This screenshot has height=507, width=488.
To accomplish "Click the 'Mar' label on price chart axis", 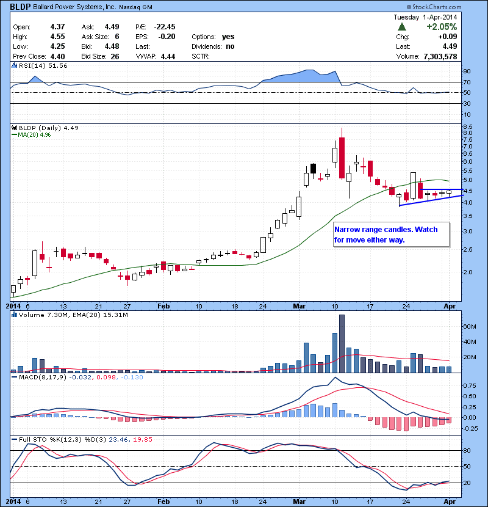I will pos(299,306).
